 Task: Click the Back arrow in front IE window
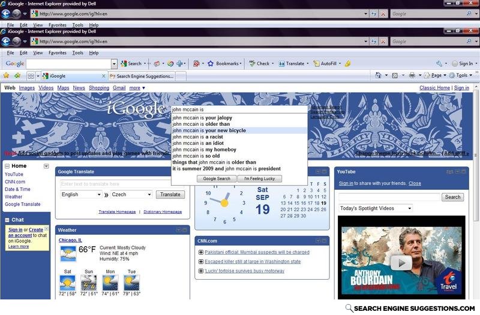(x=6, y=41)
